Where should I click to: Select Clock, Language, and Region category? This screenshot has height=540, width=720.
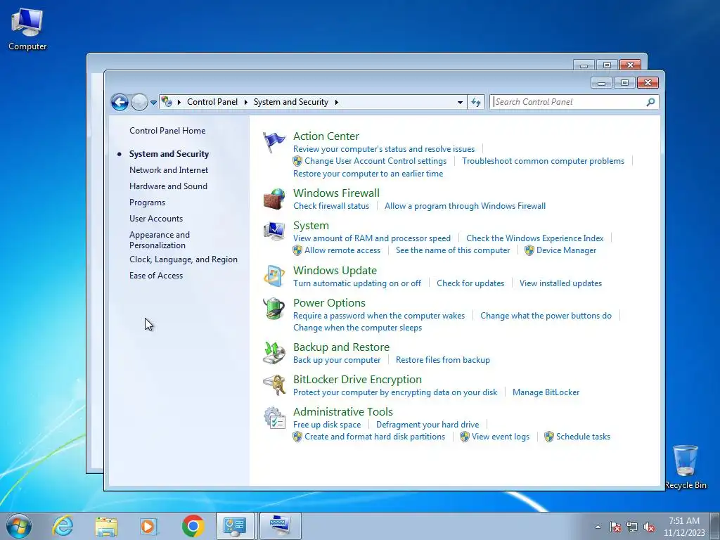click(x=184, y=259)
